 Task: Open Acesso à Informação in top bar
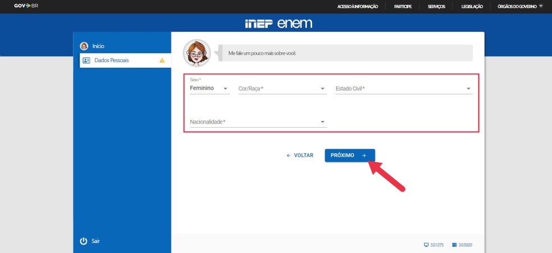(358, 6)
